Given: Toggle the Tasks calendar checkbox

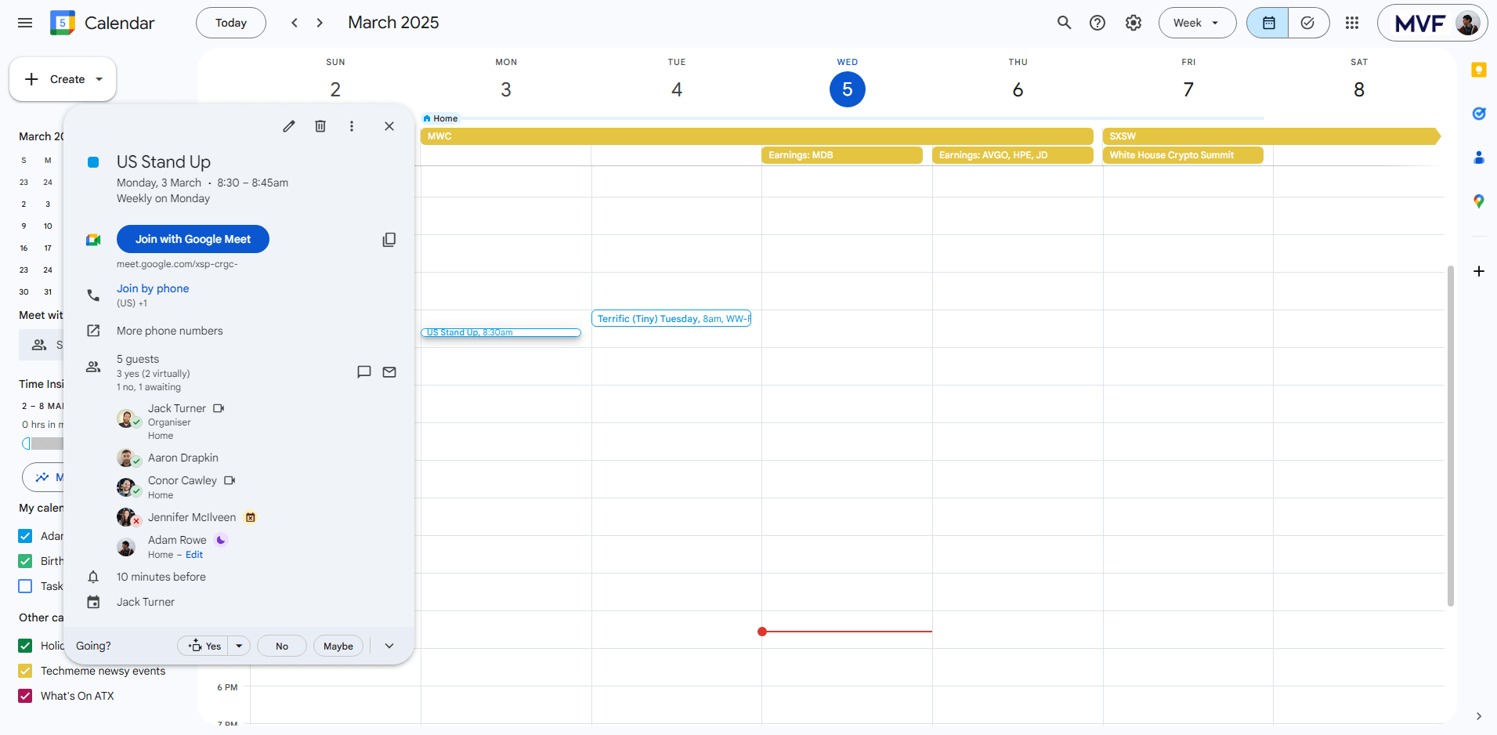Looking at the screenshot, I should click(25, 586).
